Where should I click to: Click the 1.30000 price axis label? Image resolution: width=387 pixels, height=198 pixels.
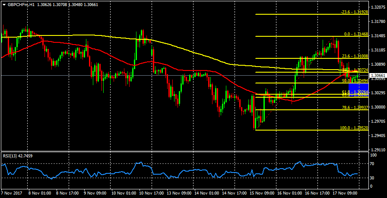click(x=378, y=107)
